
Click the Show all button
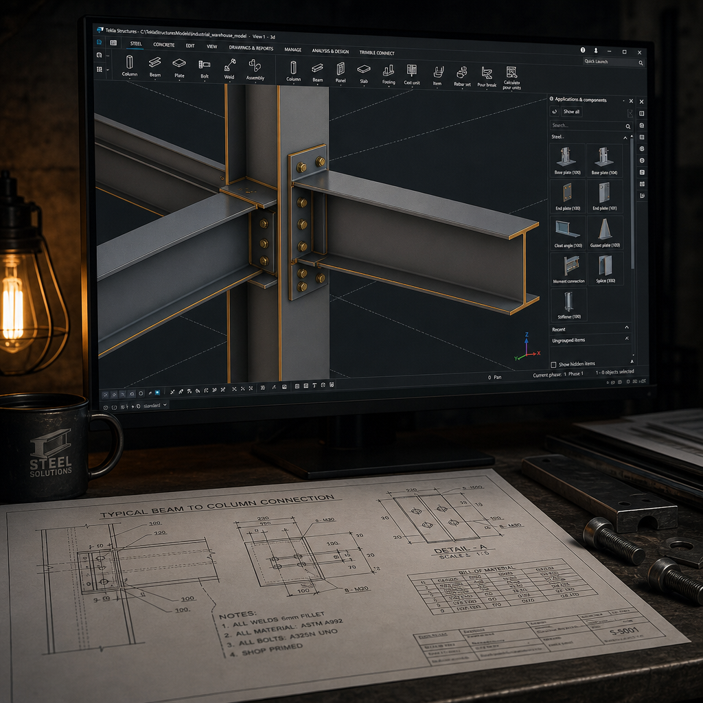(571, 112)
